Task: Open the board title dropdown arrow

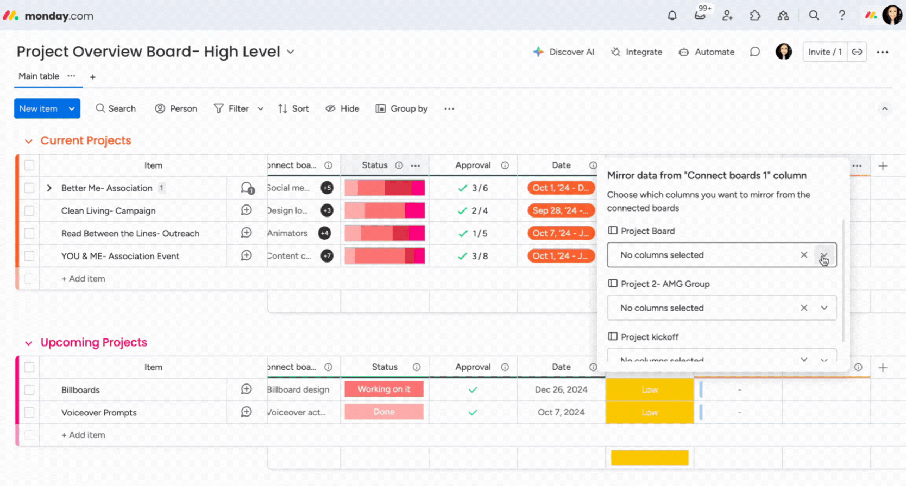Action: [291, 52]
